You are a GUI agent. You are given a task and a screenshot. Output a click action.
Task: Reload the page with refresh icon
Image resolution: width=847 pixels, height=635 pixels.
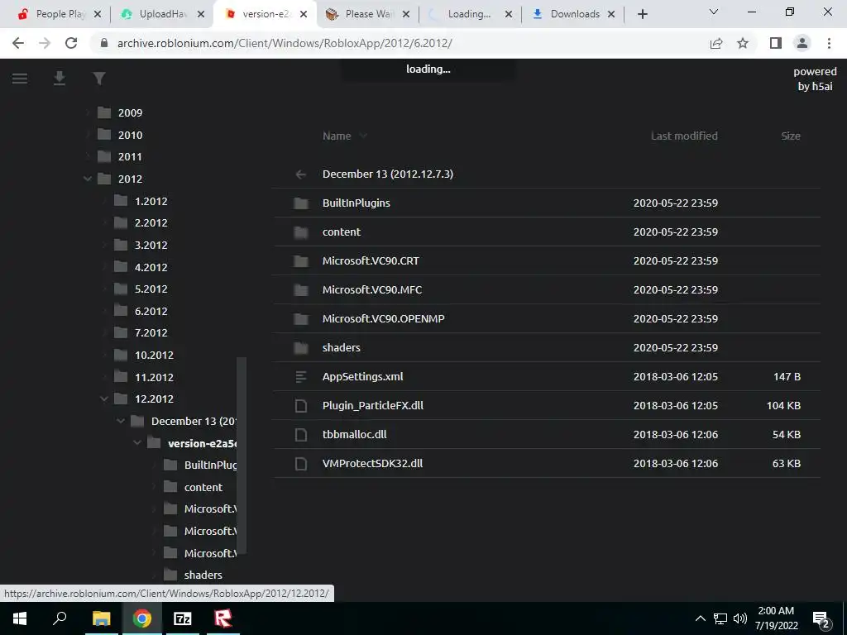tap(71, 43)
